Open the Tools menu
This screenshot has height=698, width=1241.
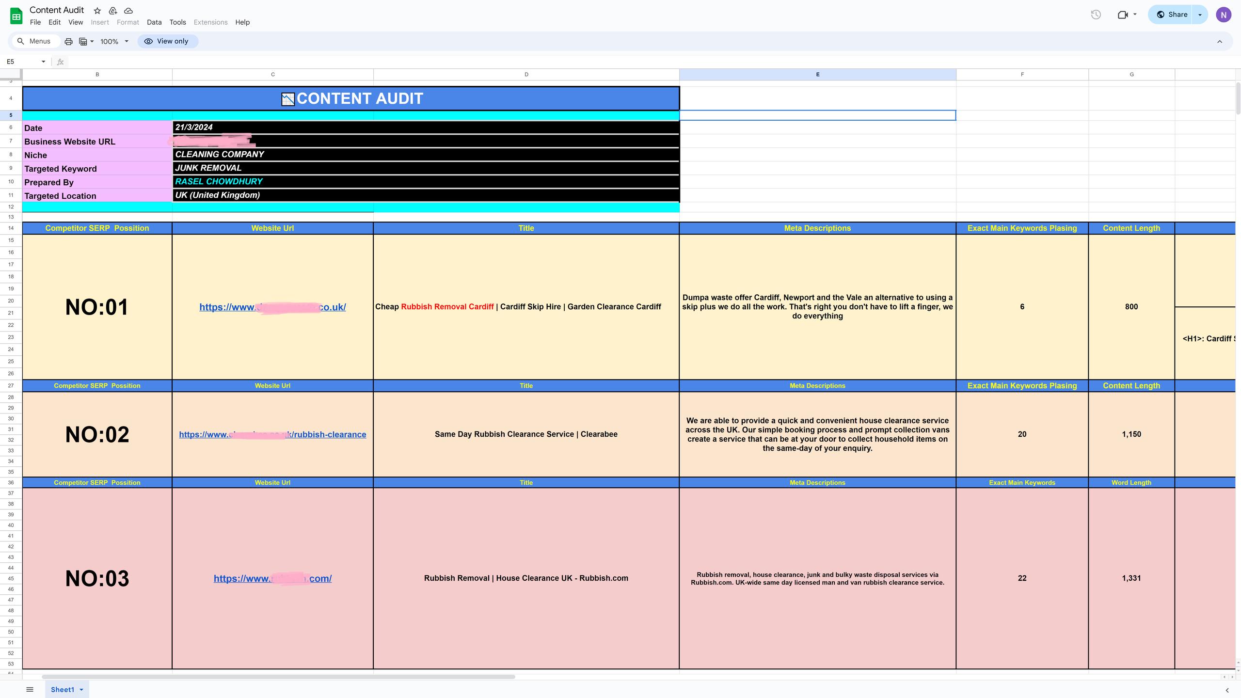[x=177, y=22]
